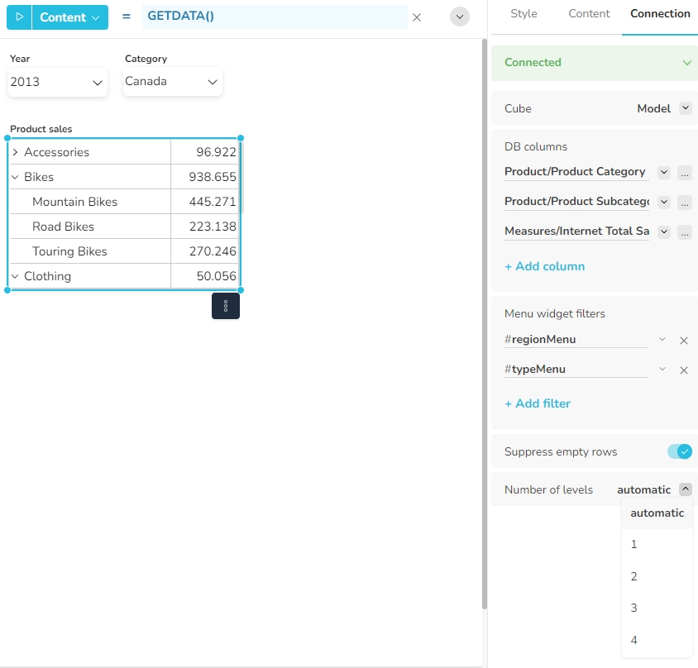Expand the Accessories row
This screenshot has width=698, height=668.
[15, 152]
